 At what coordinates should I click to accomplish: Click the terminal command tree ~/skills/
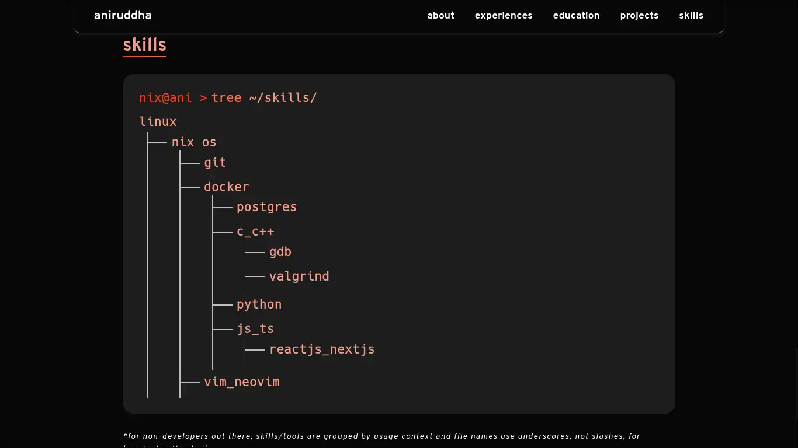pyautogui.click(x=263, y=98)
